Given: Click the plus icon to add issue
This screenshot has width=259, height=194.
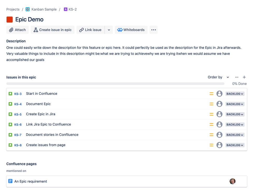Looking at the screenshot, I should 244,77.
